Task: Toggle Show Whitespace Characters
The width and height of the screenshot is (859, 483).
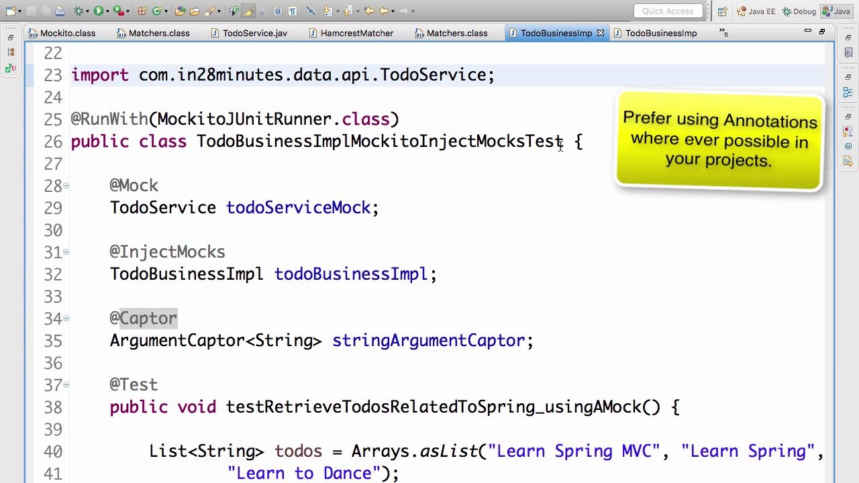Action: click(x=293, y=11)
